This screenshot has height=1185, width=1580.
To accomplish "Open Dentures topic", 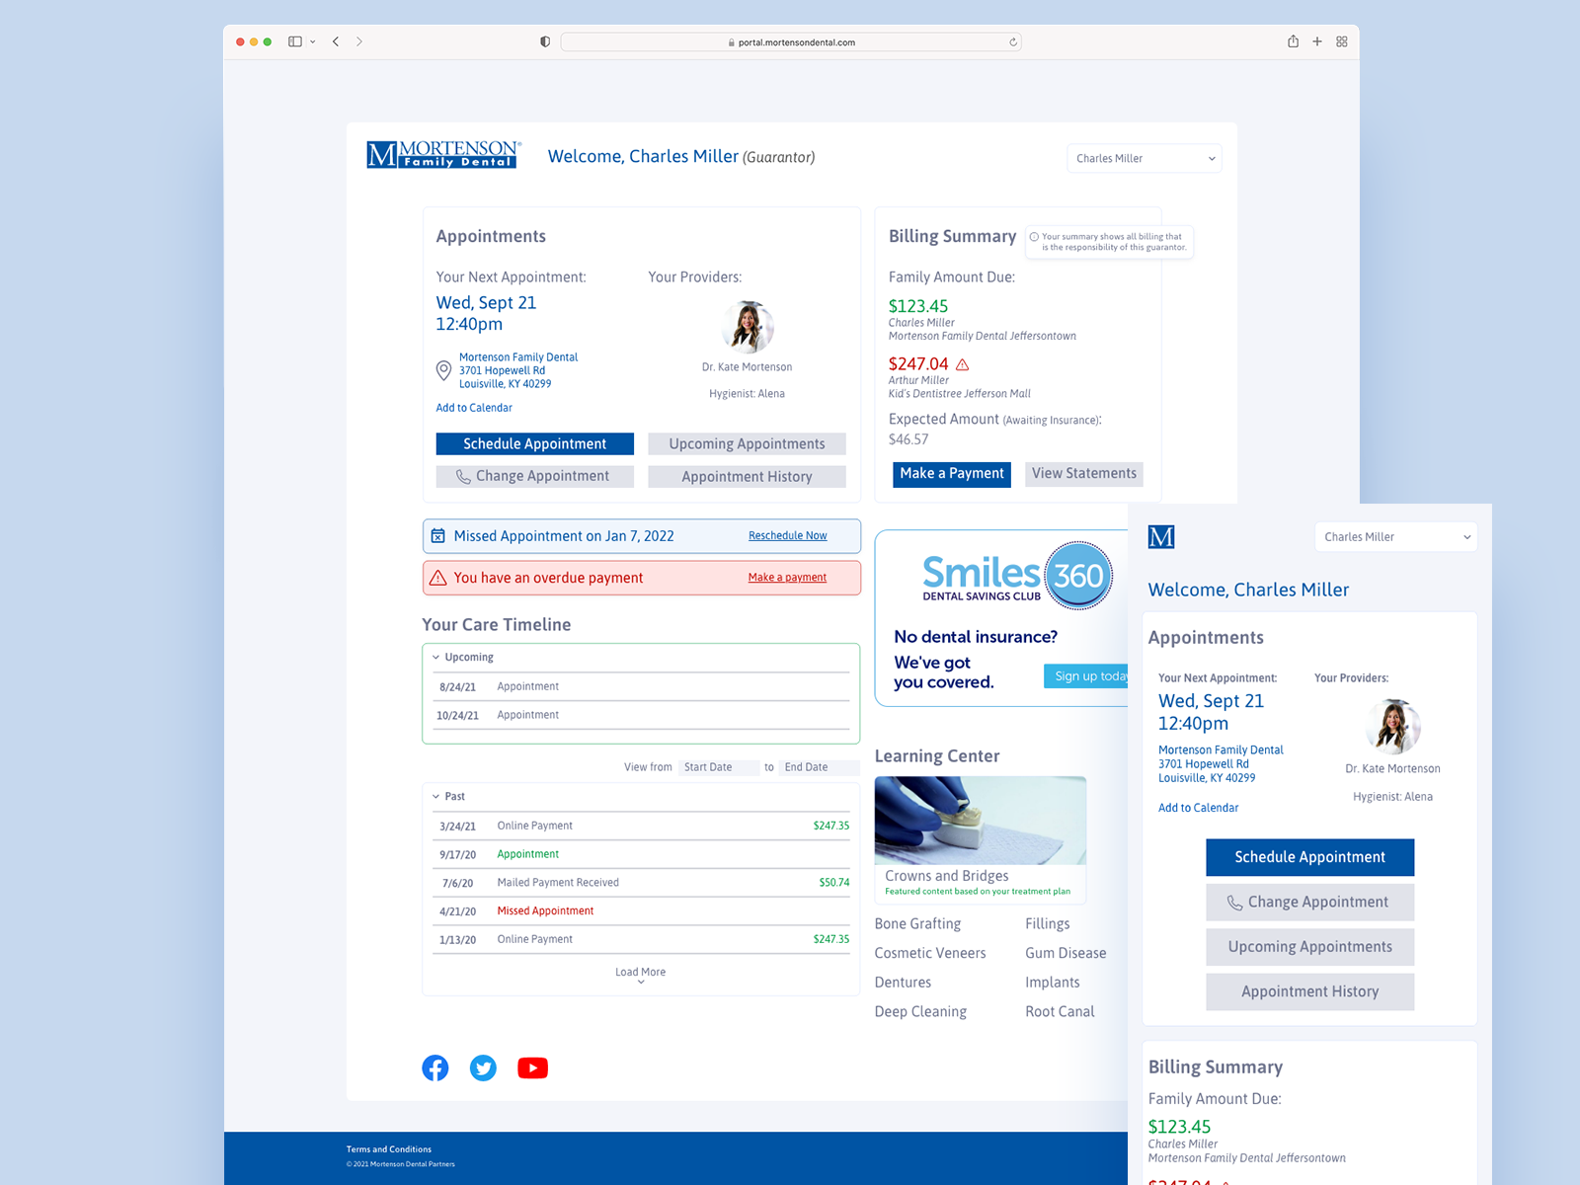I will click(903, 983).
